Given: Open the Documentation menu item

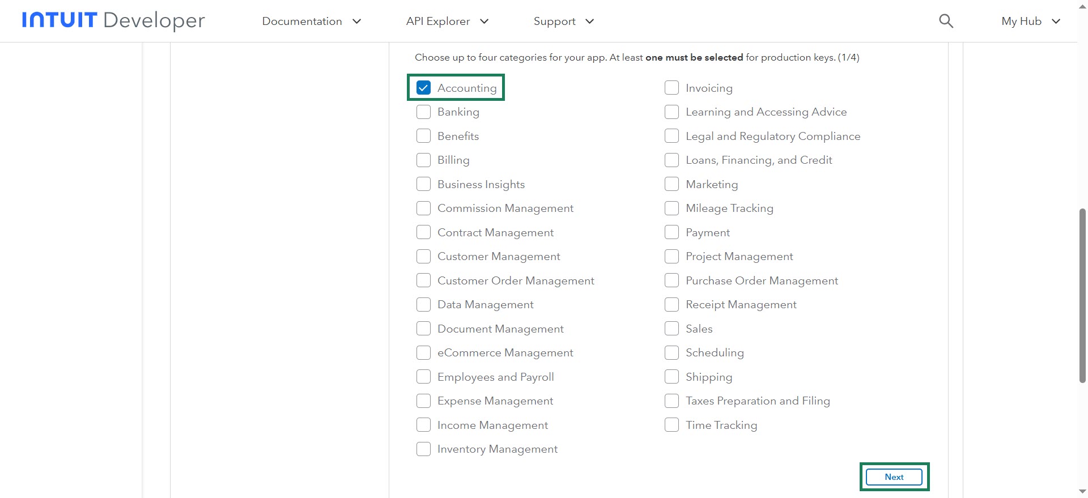Looking at the screenshot, I should pos(302,22).
